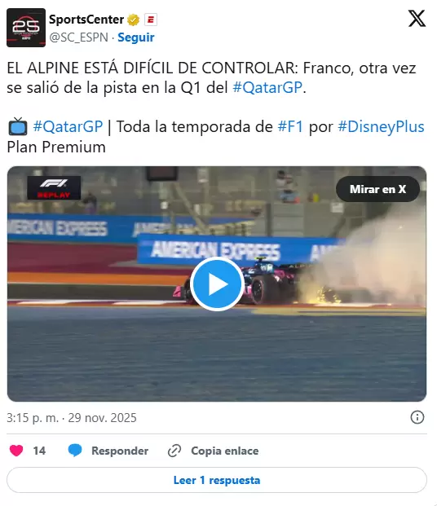
Task: Open the #F1 hashtag link
Action: pos(291,126)
